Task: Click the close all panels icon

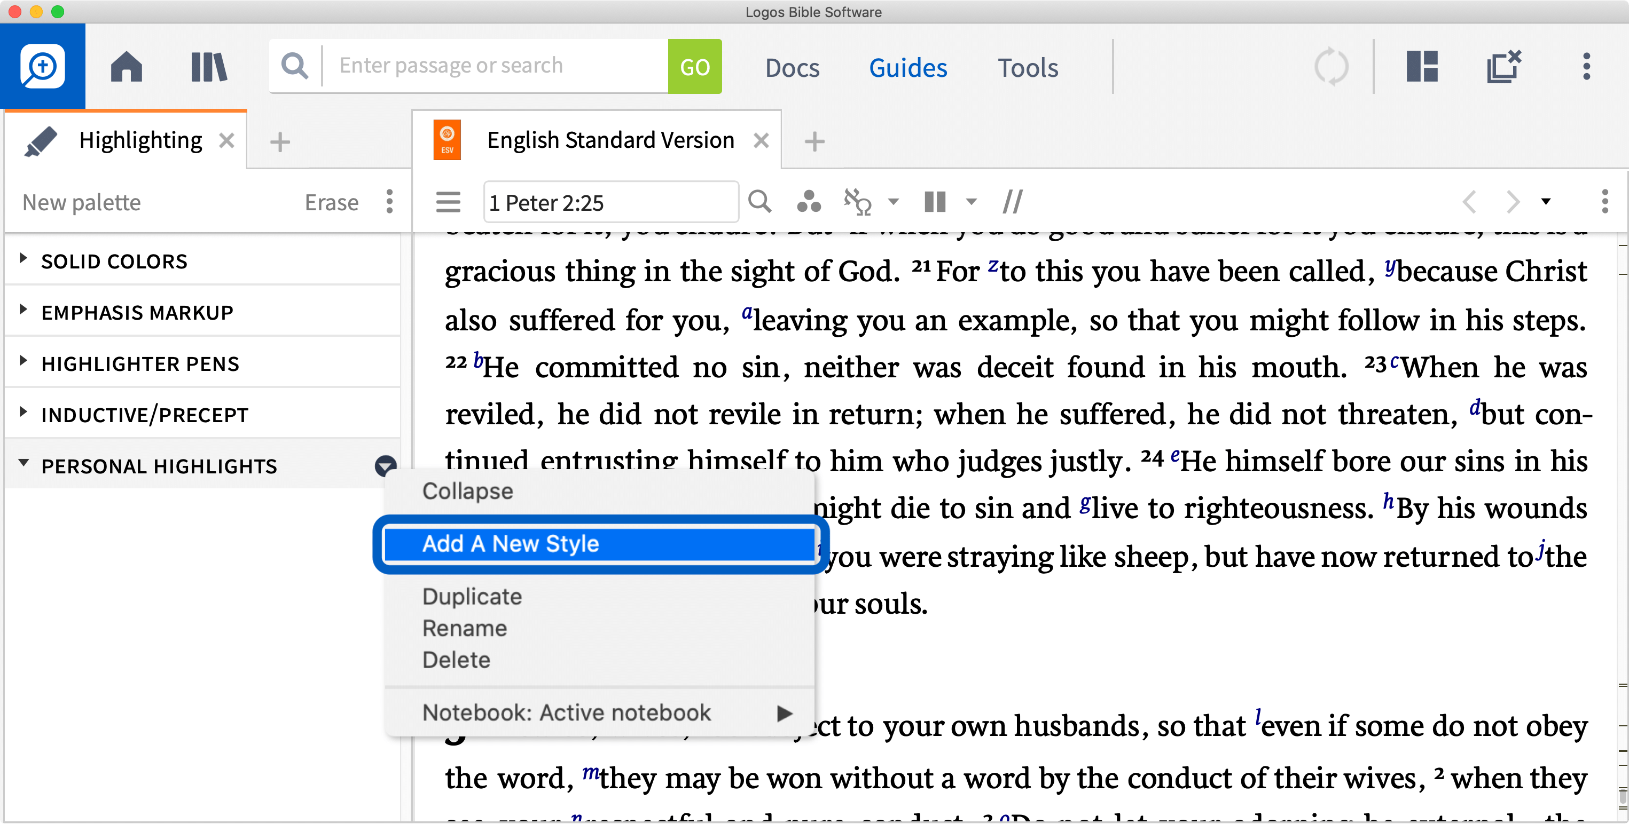Action: (x=1504, y=66)
